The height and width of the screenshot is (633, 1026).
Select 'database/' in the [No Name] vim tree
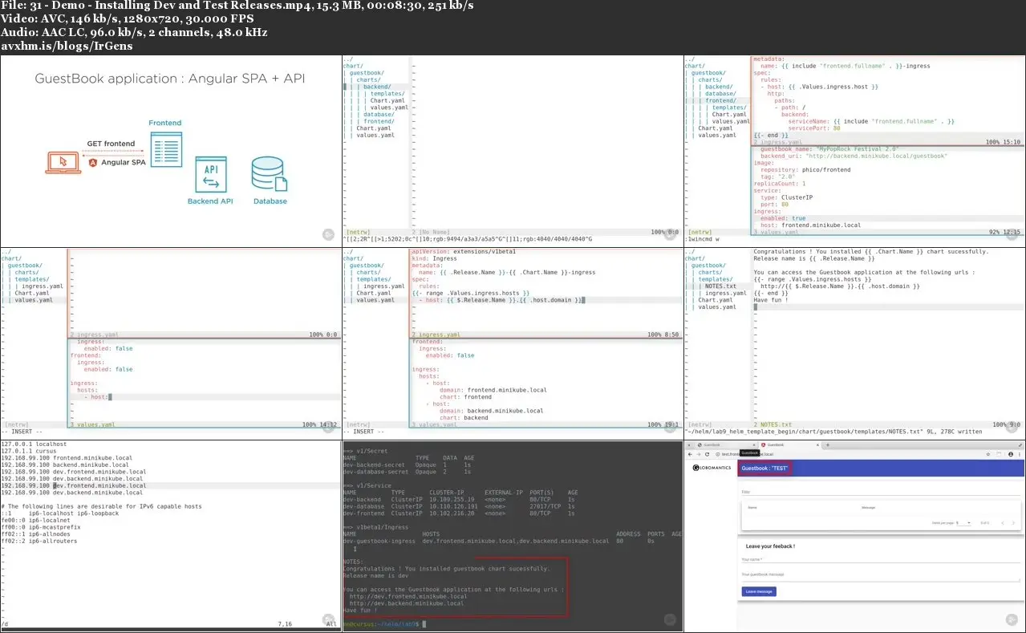coord(379,114)
